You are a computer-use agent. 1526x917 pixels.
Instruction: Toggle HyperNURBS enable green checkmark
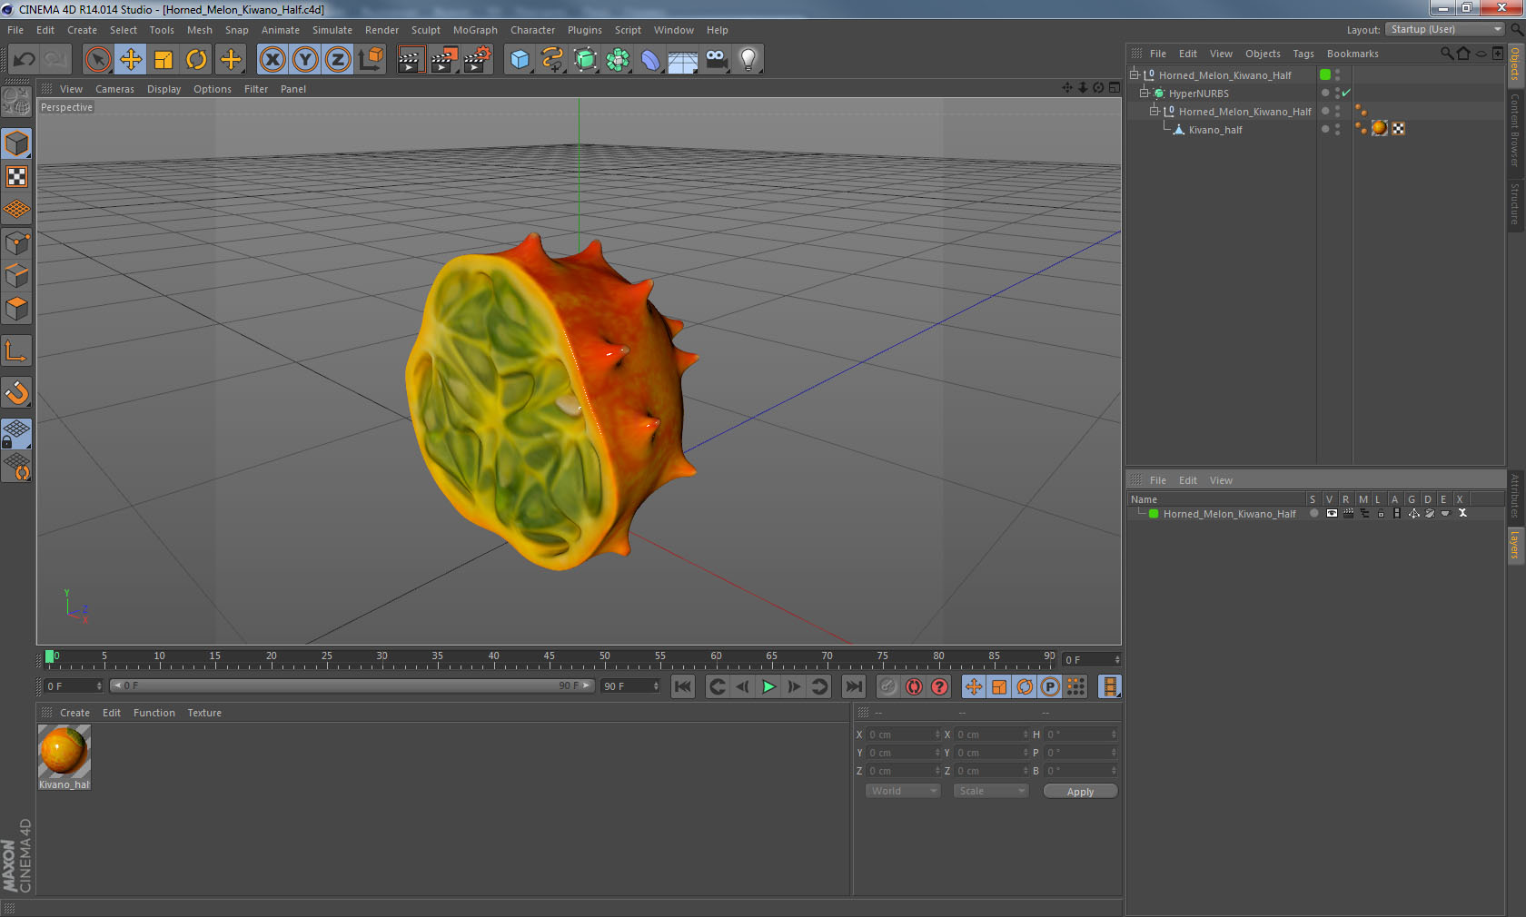pos(1346,93)
